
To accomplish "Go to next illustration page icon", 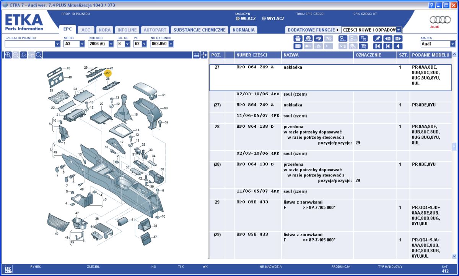I will pos(398,39).
